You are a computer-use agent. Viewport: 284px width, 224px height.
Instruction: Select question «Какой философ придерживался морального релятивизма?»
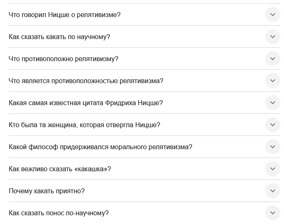pyautogui.click(x=100, y=147)
